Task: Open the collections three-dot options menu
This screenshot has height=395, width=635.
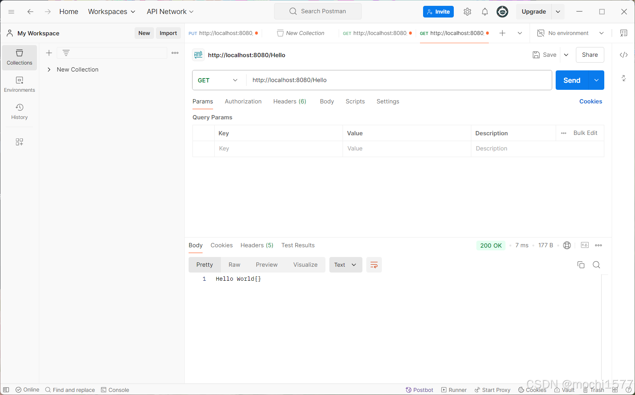Action: coord(175,53)
